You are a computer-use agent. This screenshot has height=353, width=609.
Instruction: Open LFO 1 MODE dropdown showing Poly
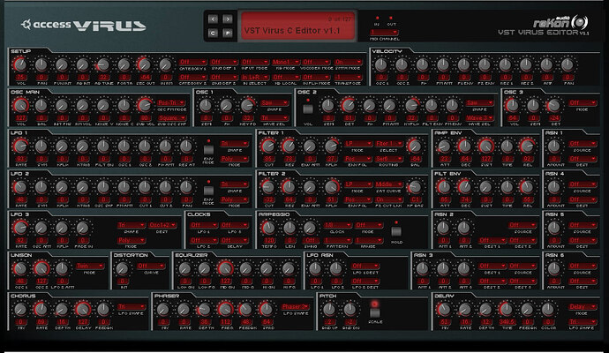tap(234, 159)
